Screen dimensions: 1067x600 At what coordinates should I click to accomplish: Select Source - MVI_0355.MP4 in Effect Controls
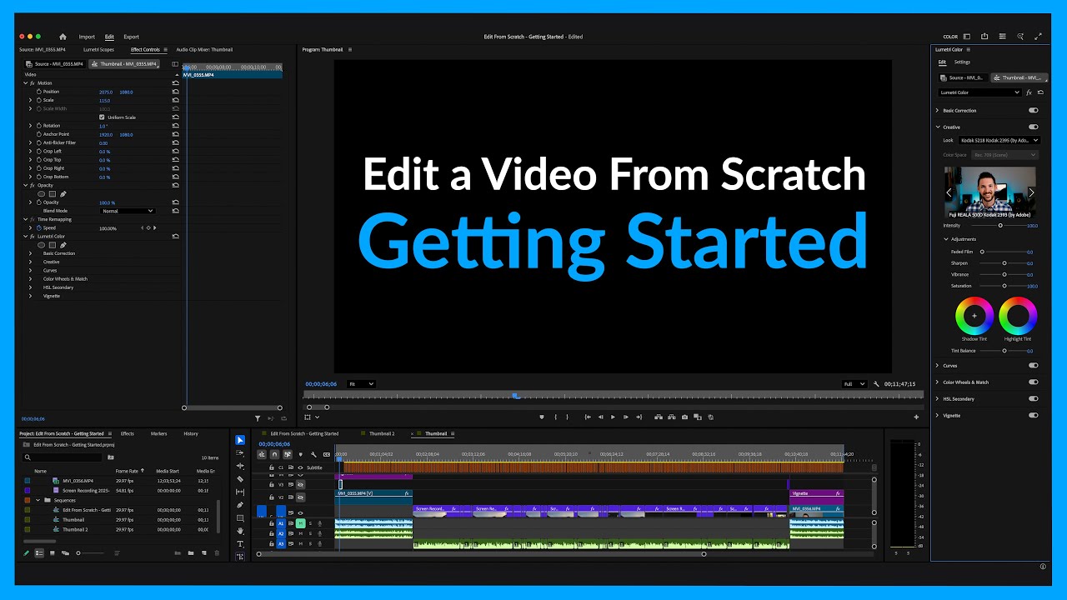point(57,63)
